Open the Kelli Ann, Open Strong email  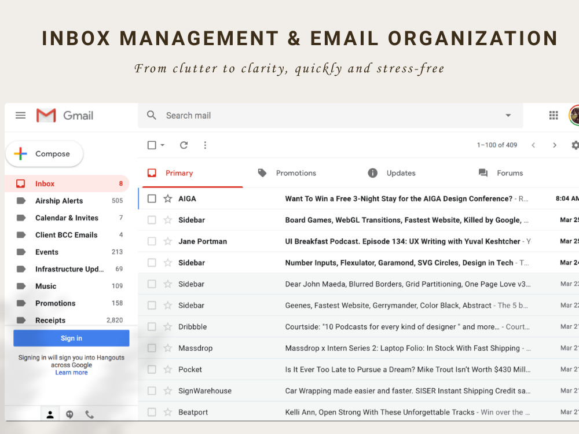[359, 412]
